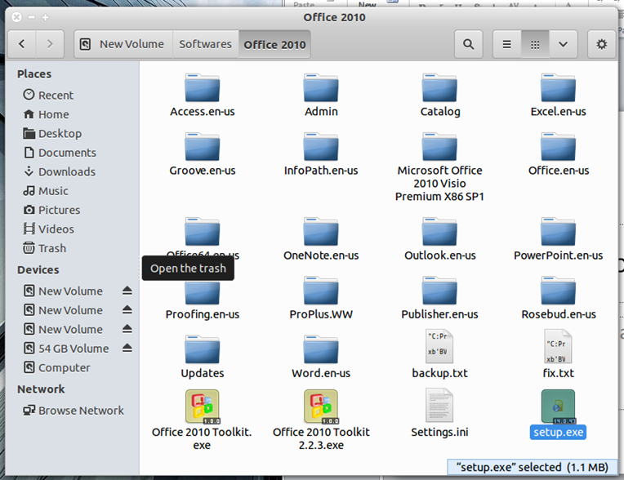The width and height of the screenshot is (624, 480).
Task: Select the Access.en-us folder icon
Action: pyautogui.click(x=203, y=88)
